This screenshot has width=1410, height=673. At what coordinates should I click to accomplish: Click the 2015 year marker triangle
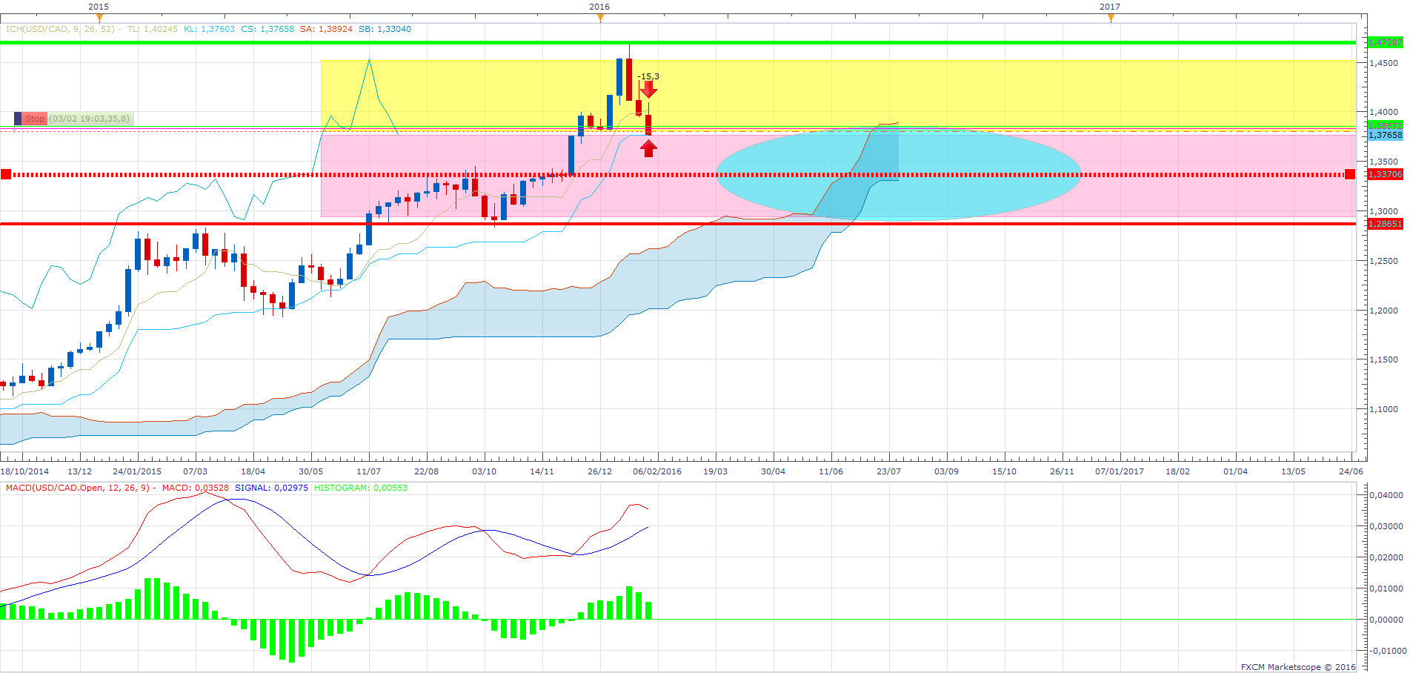(99, 18)
